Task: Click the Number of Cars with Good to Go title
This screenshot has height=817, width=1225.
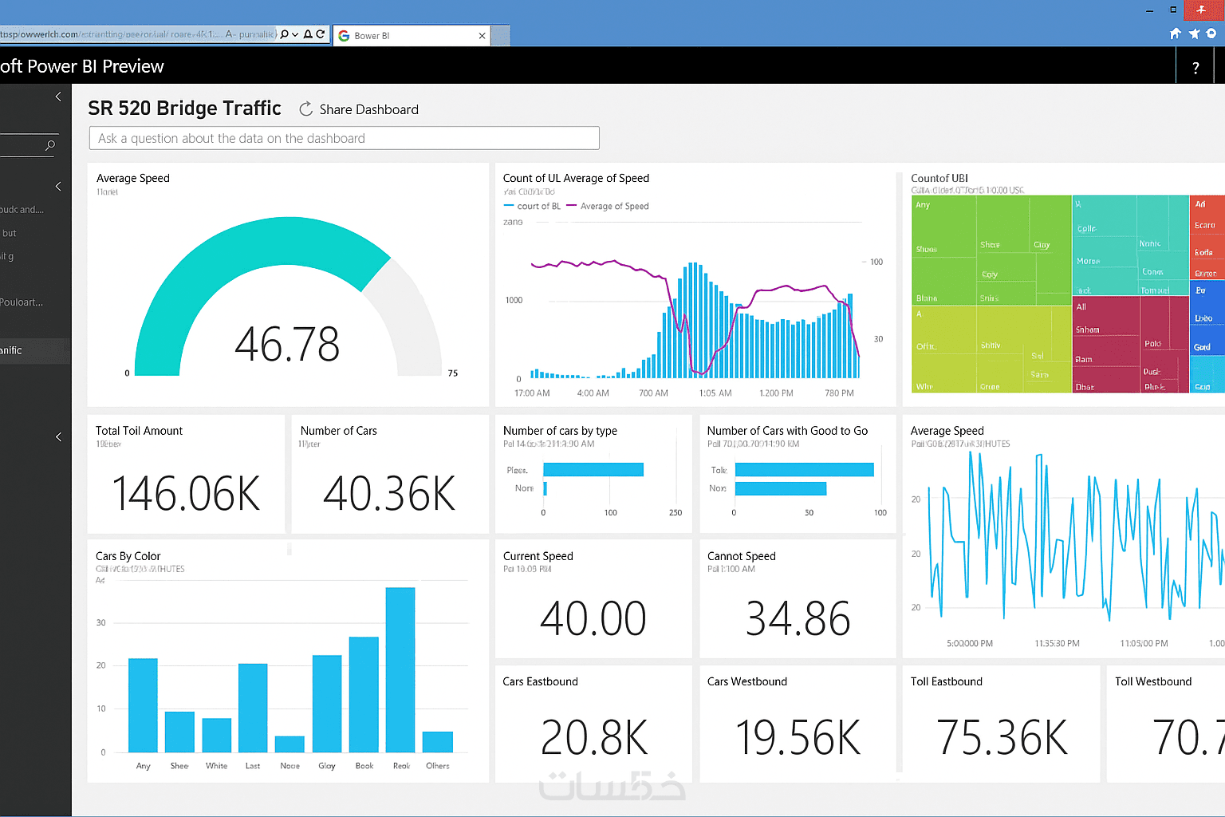Action: coord(787,431)
